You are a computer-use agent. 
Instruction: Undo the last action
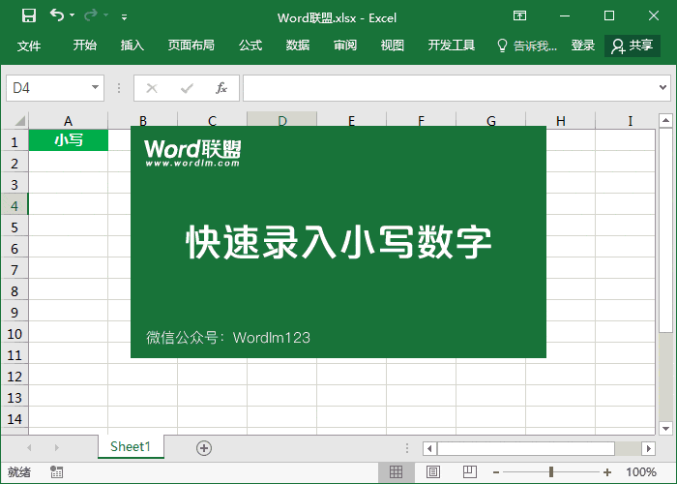[x=57, y=15]
